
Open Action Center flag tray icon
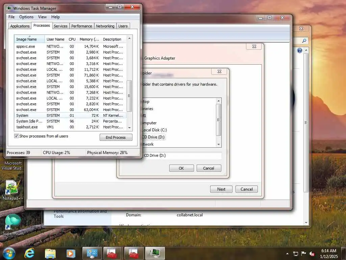coord(304,254)
